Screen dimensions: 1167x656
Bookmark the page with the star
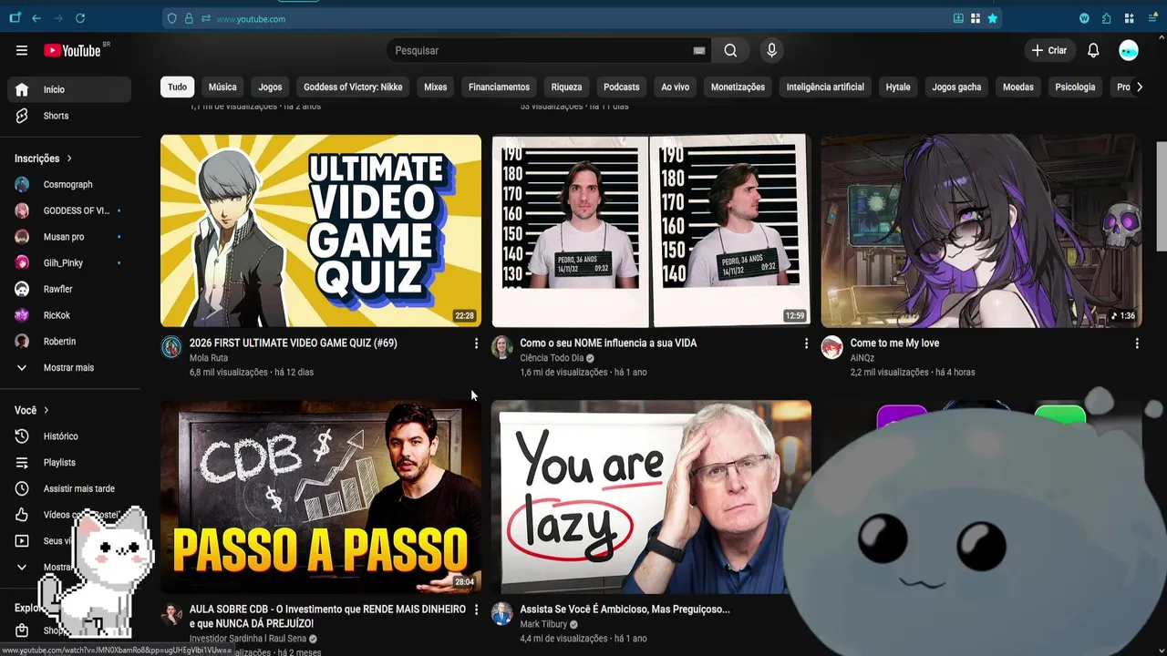point(992,18)
